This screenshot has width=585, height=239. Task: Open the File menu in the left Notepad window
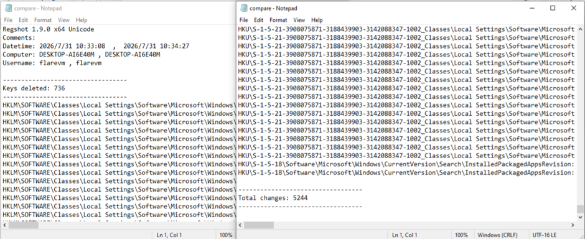(x=8, y=20)
